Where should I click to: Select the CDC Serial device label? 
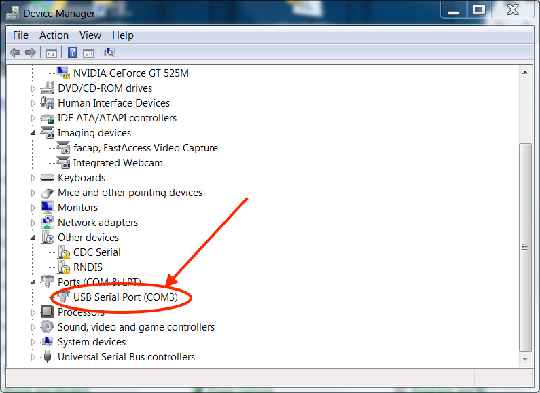[x=96, y=252]
